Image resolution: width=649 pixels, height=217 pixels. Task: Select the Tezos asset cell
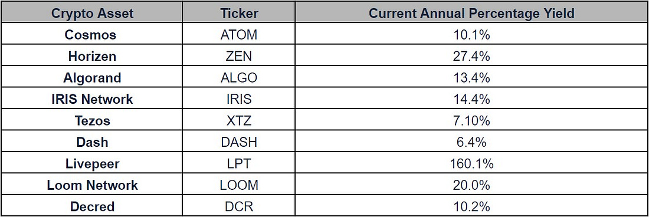coord(92,120)
